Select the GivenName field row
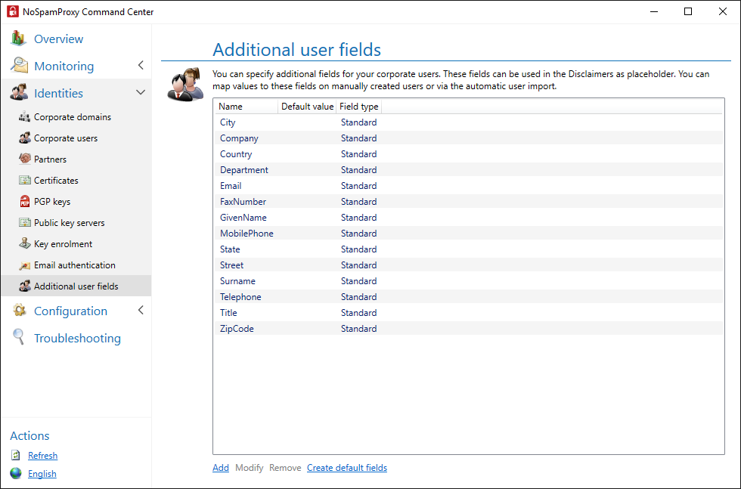 (469, 218)
